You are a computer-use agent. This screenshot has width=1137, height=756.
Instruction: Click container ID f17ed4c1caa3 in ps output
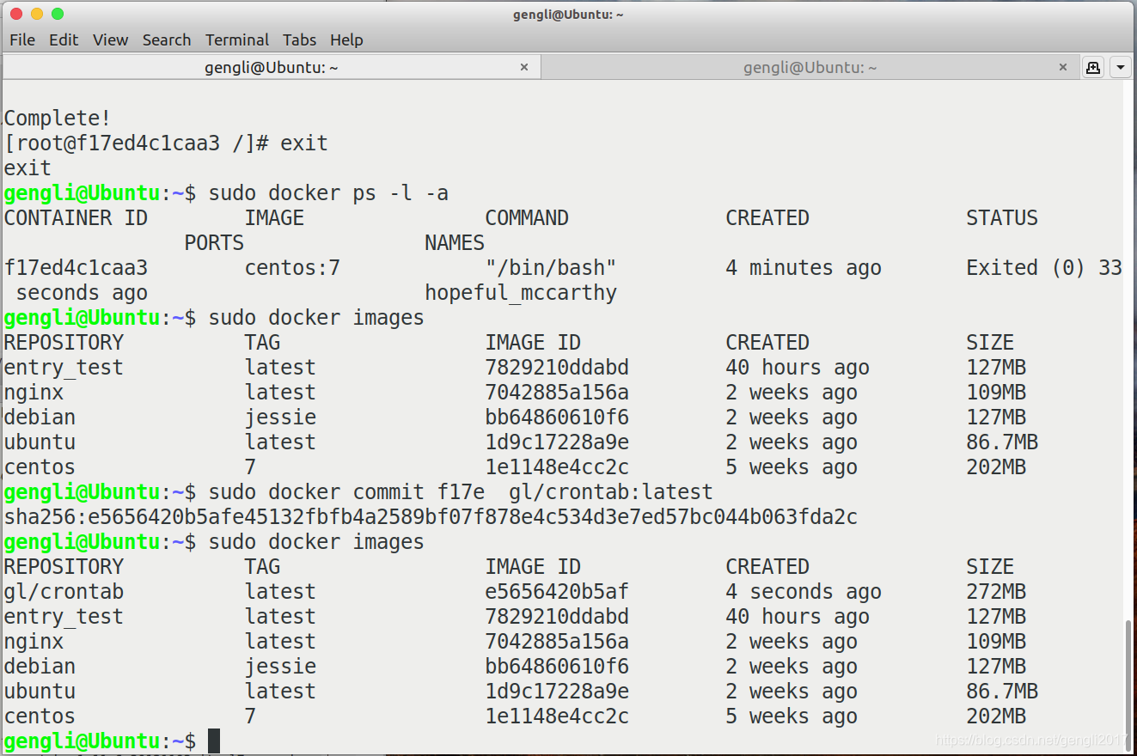(76, 268)
